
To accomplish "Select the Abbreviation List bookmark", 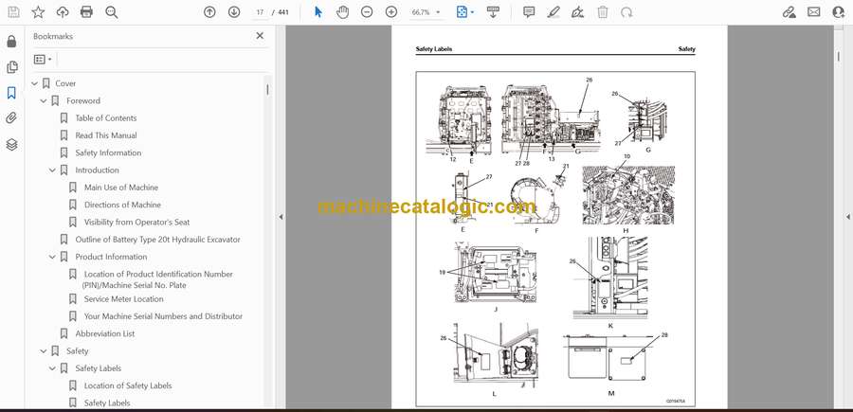I will click(x=105, y=333).
